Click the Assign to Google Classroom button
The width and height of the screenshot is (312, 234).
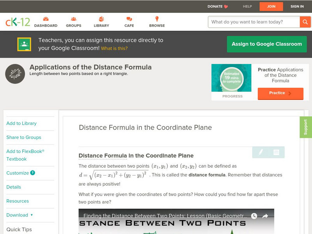[x=267, y=44]
